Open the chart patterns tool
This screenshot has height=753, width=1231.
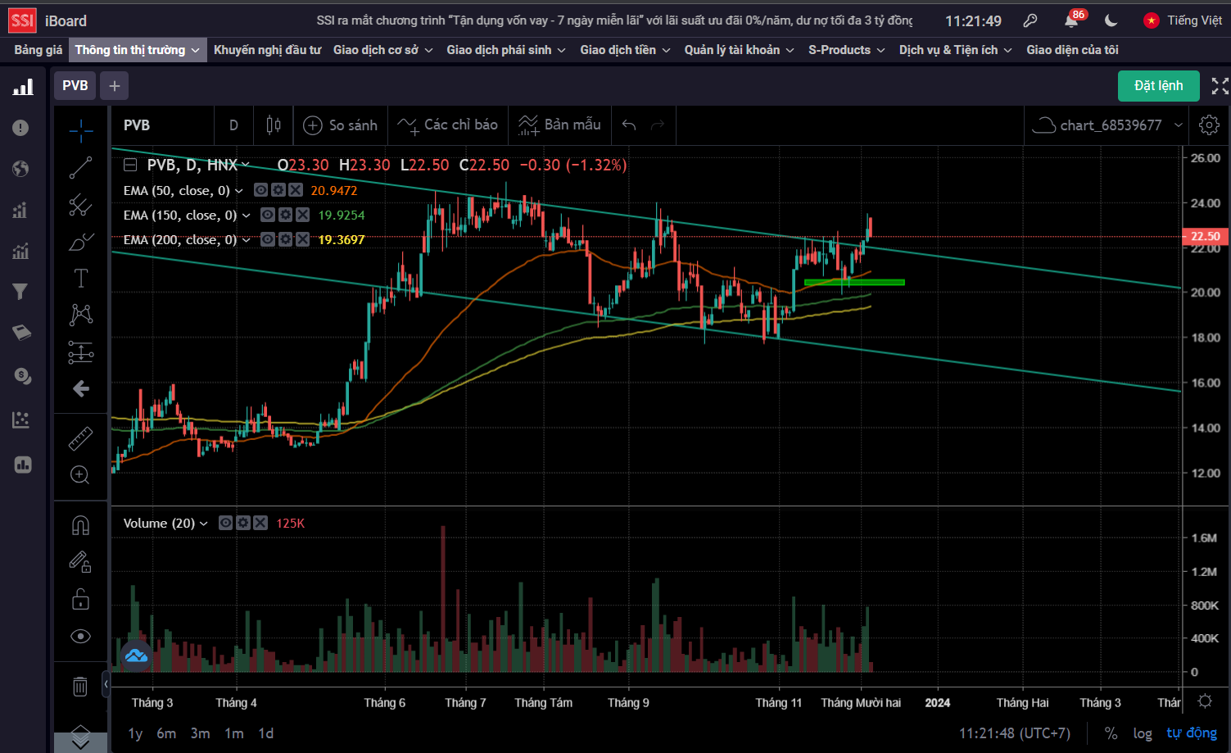tap(80, 315)
